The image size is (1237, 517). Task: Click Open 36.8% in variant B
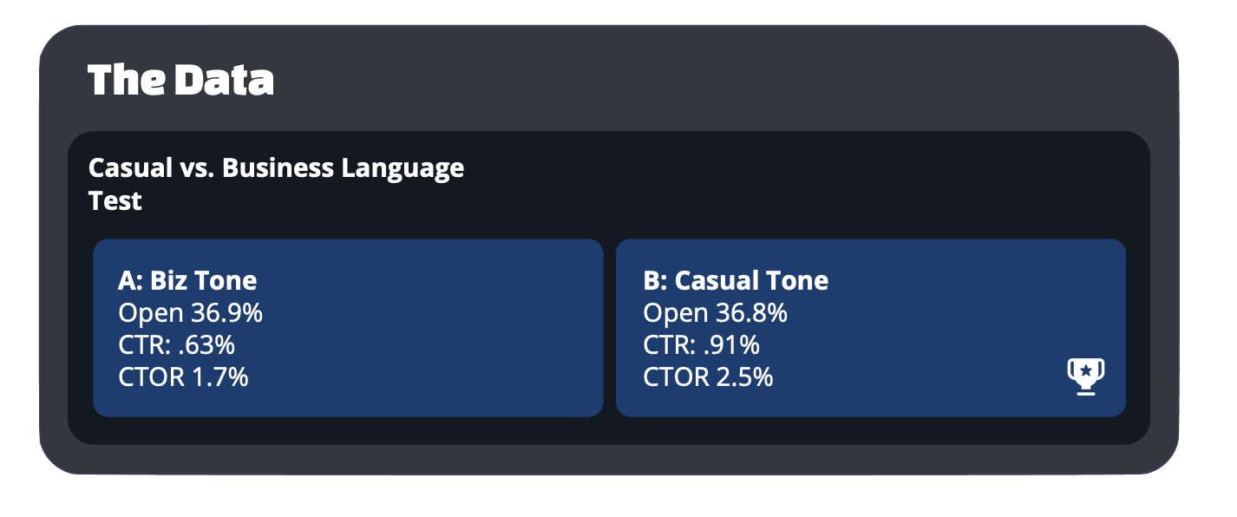[x=716, y=313]
